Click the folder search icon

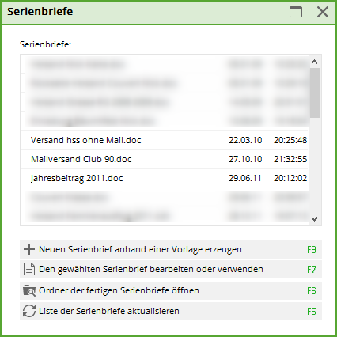point(29,290)
